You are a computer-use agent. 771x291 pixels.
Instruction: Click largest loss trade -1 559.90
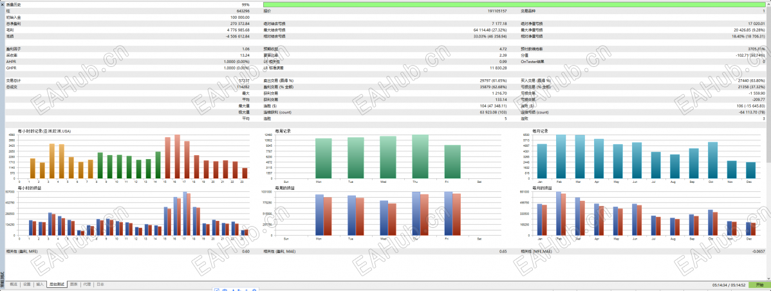[756, 93]
